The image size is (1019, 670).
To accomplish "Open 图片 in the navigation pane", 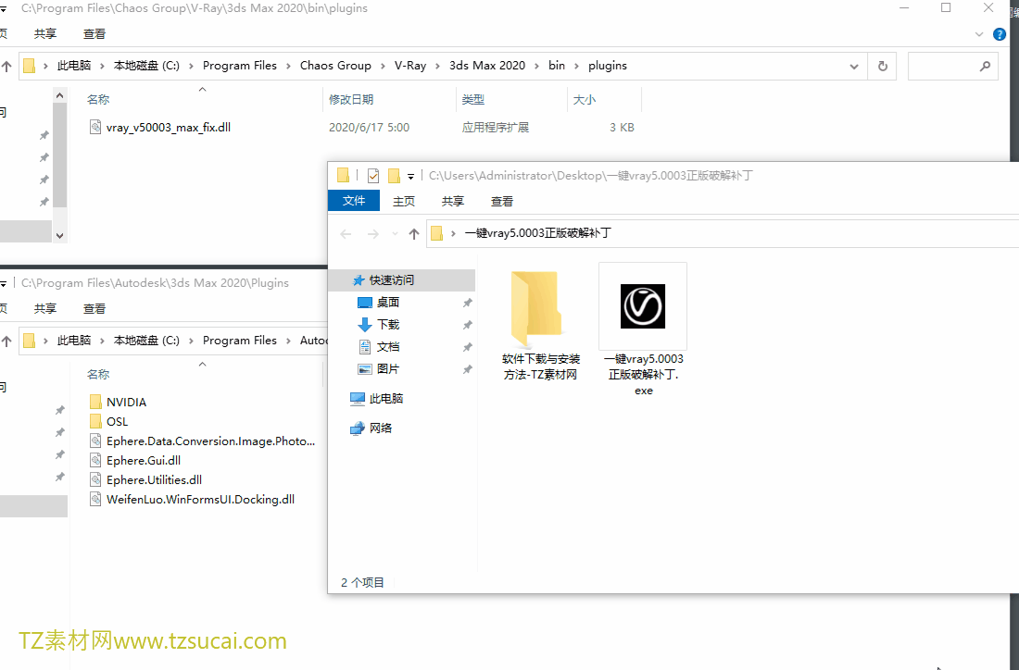I will tap(388, 368).
